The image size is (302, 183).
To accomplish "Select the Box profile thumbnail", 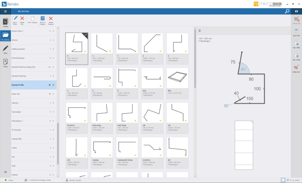I will click(177, 78).
